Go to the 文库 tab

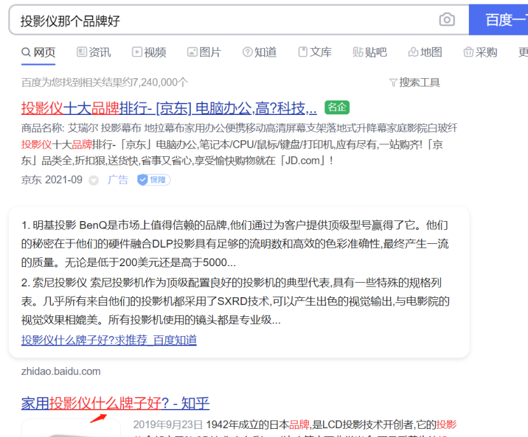click(315, 53)
